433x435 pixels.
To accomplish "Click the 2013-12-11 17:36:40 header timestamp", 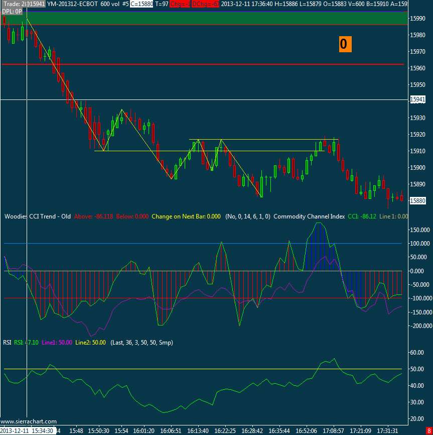I will 247,4.
